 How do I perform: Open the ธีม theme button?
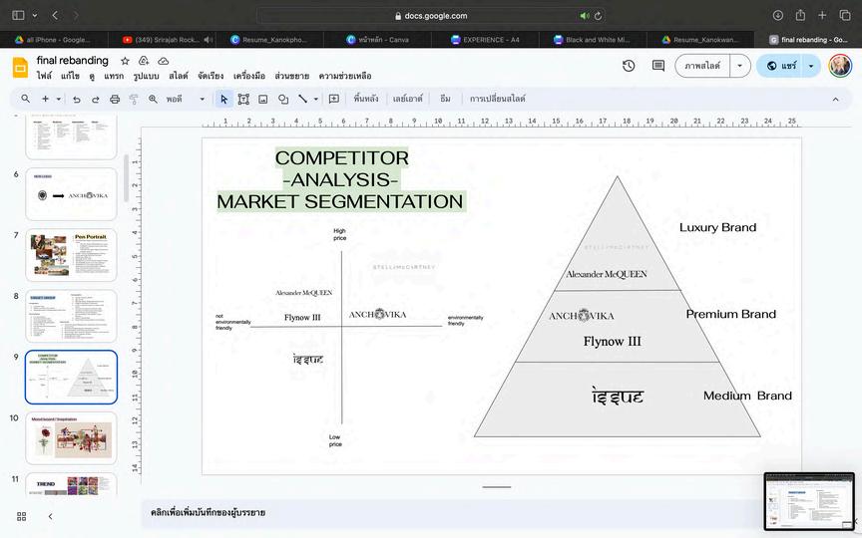445,99
